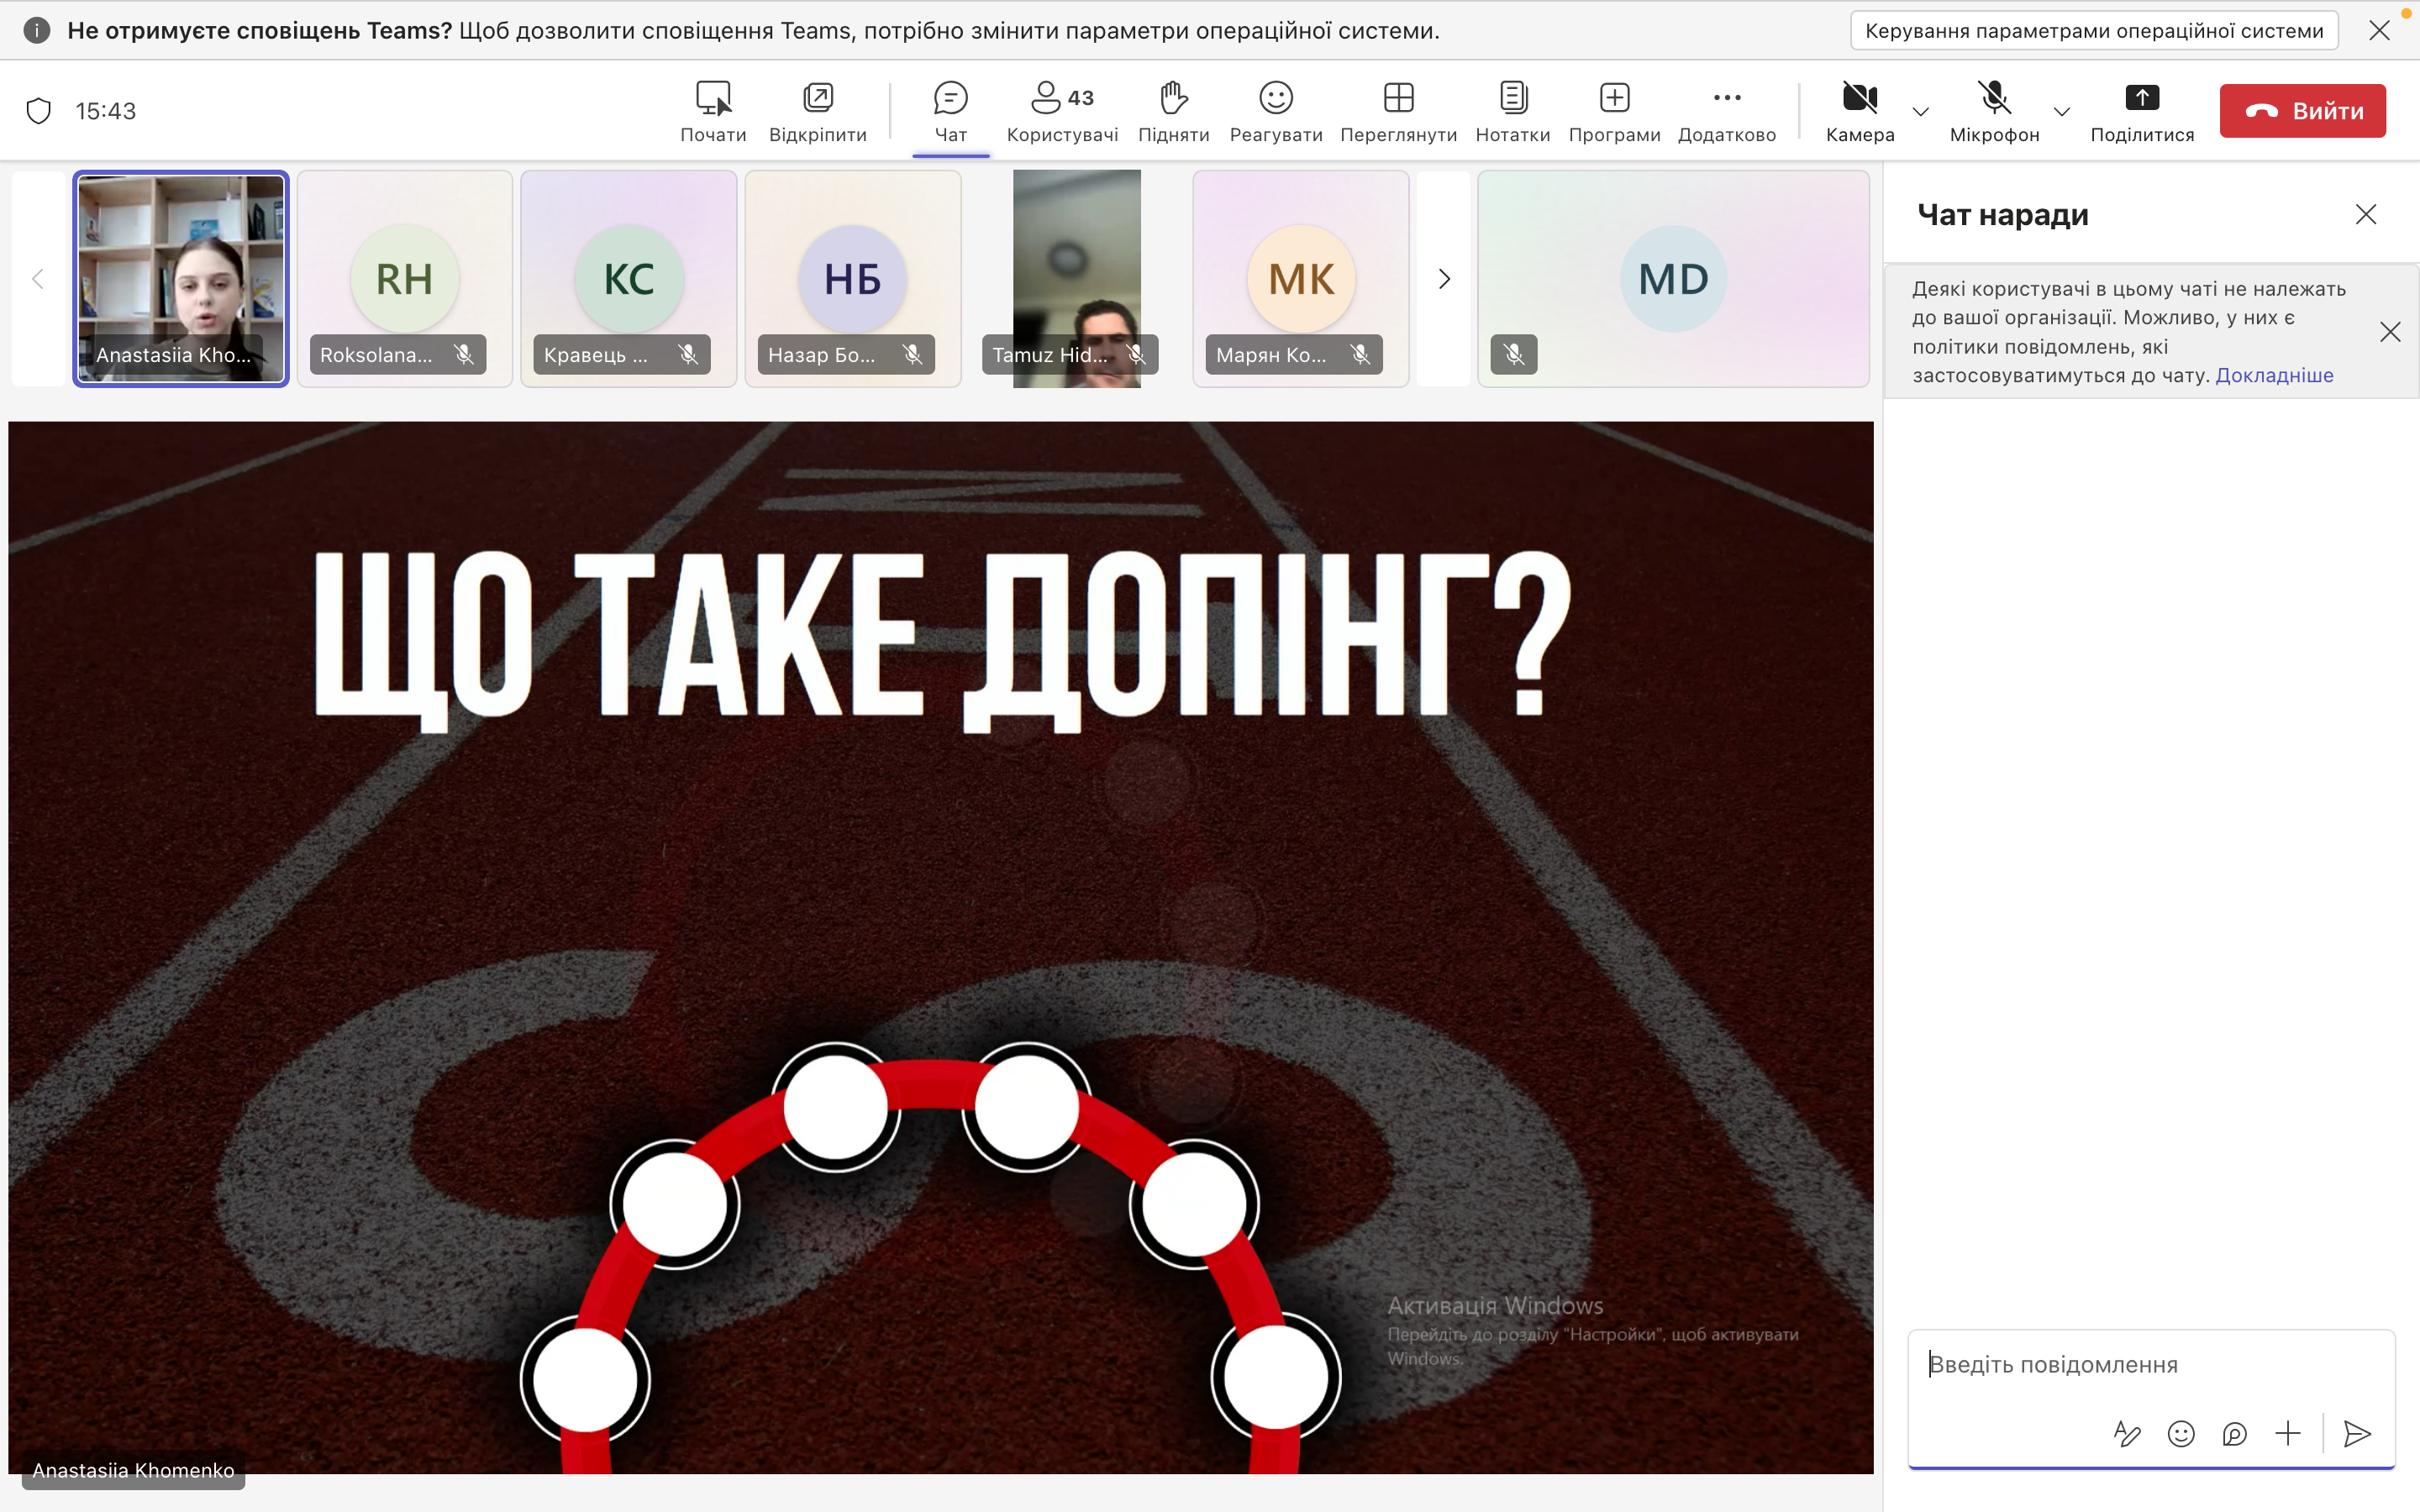Show next participants with right chevron
This screenshot has height=1512, width=2420.
(1444, 279)
